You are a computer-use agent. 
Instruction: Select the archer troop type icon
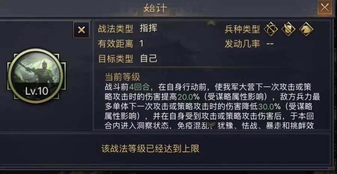271,29
